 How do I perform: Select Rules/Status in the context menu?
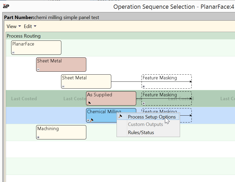(141, 133)
